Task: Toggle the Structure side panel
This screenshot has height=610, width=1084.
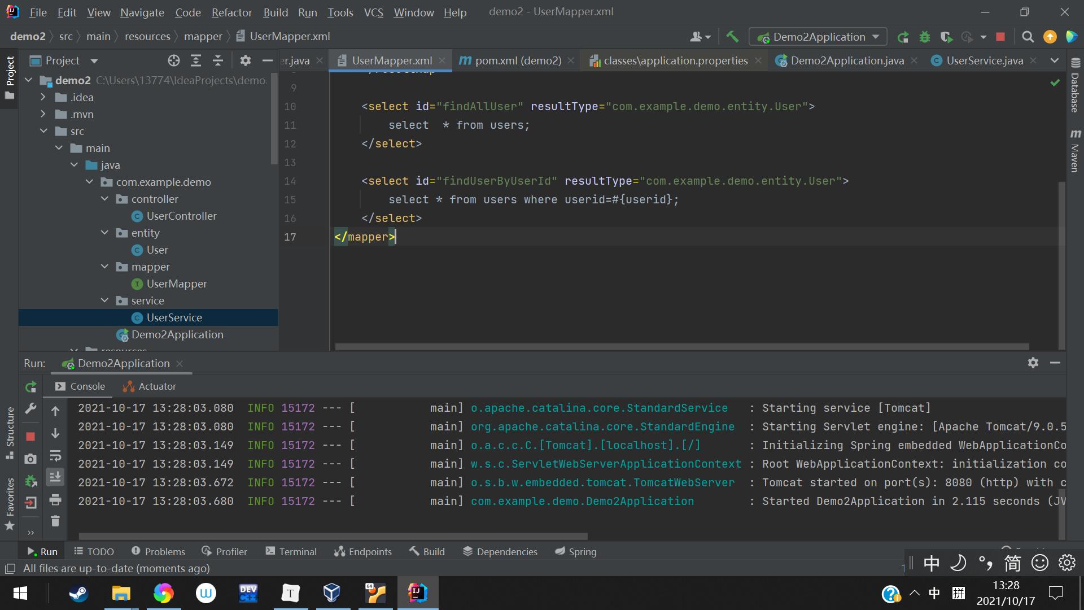Action: tap(10, 433)
